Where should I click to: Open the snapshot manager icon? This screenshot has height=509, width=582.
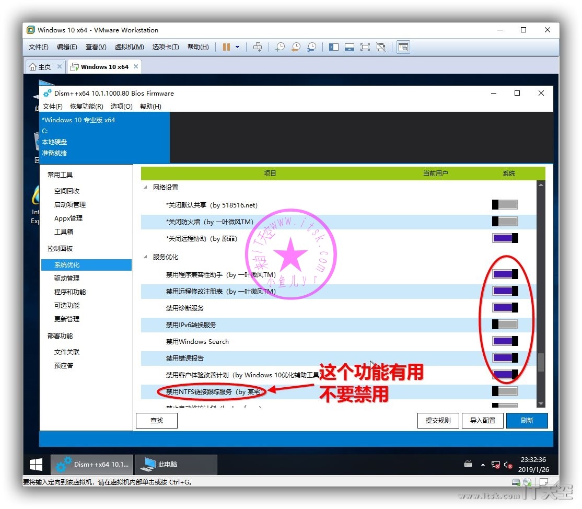click(x=312, y=47)
